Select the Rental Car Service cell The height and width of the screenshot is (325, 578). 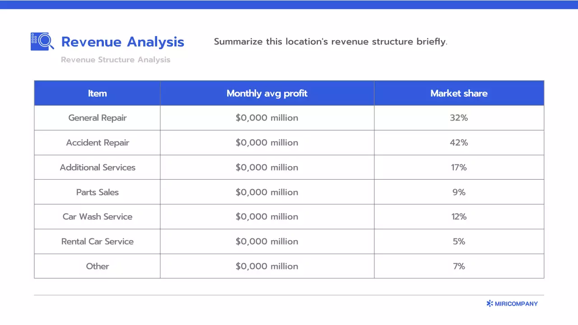pyautogui.click(x=97, y=241)
